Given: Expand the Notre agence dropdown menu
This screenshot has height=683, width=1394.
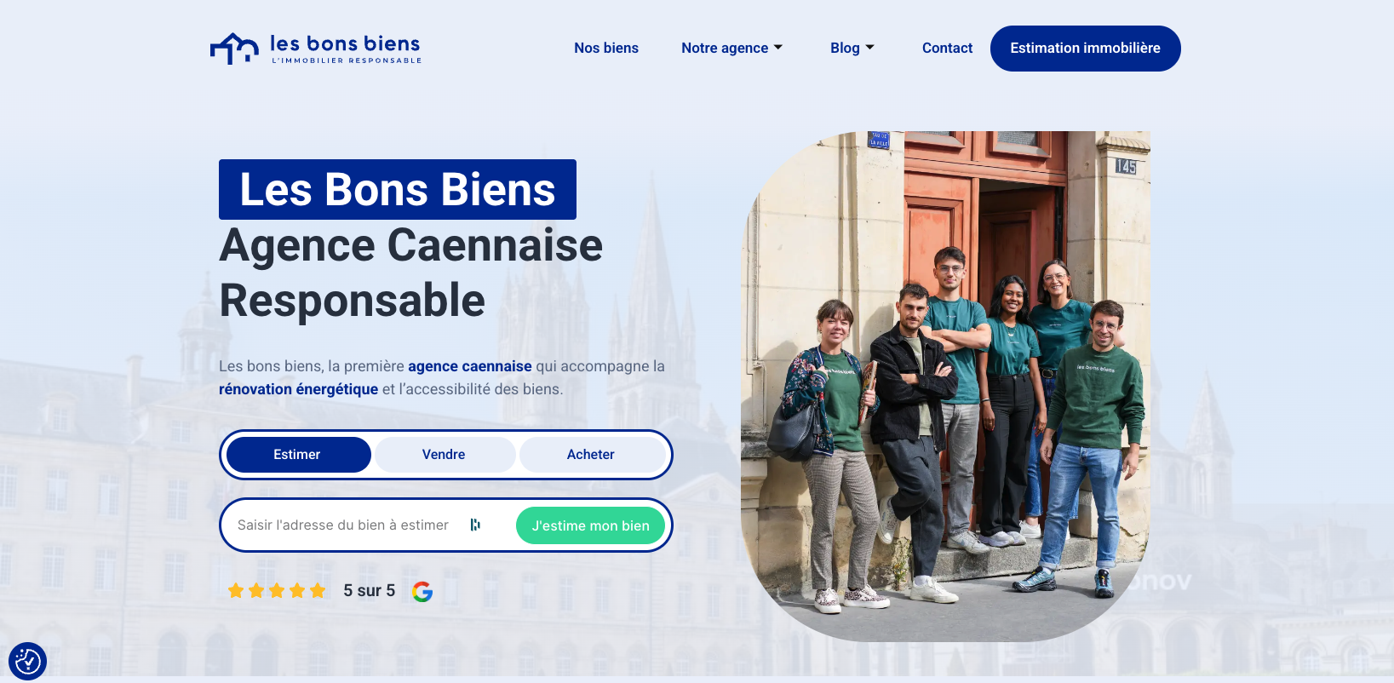Looking at the screenshot, I should point(731,49).
